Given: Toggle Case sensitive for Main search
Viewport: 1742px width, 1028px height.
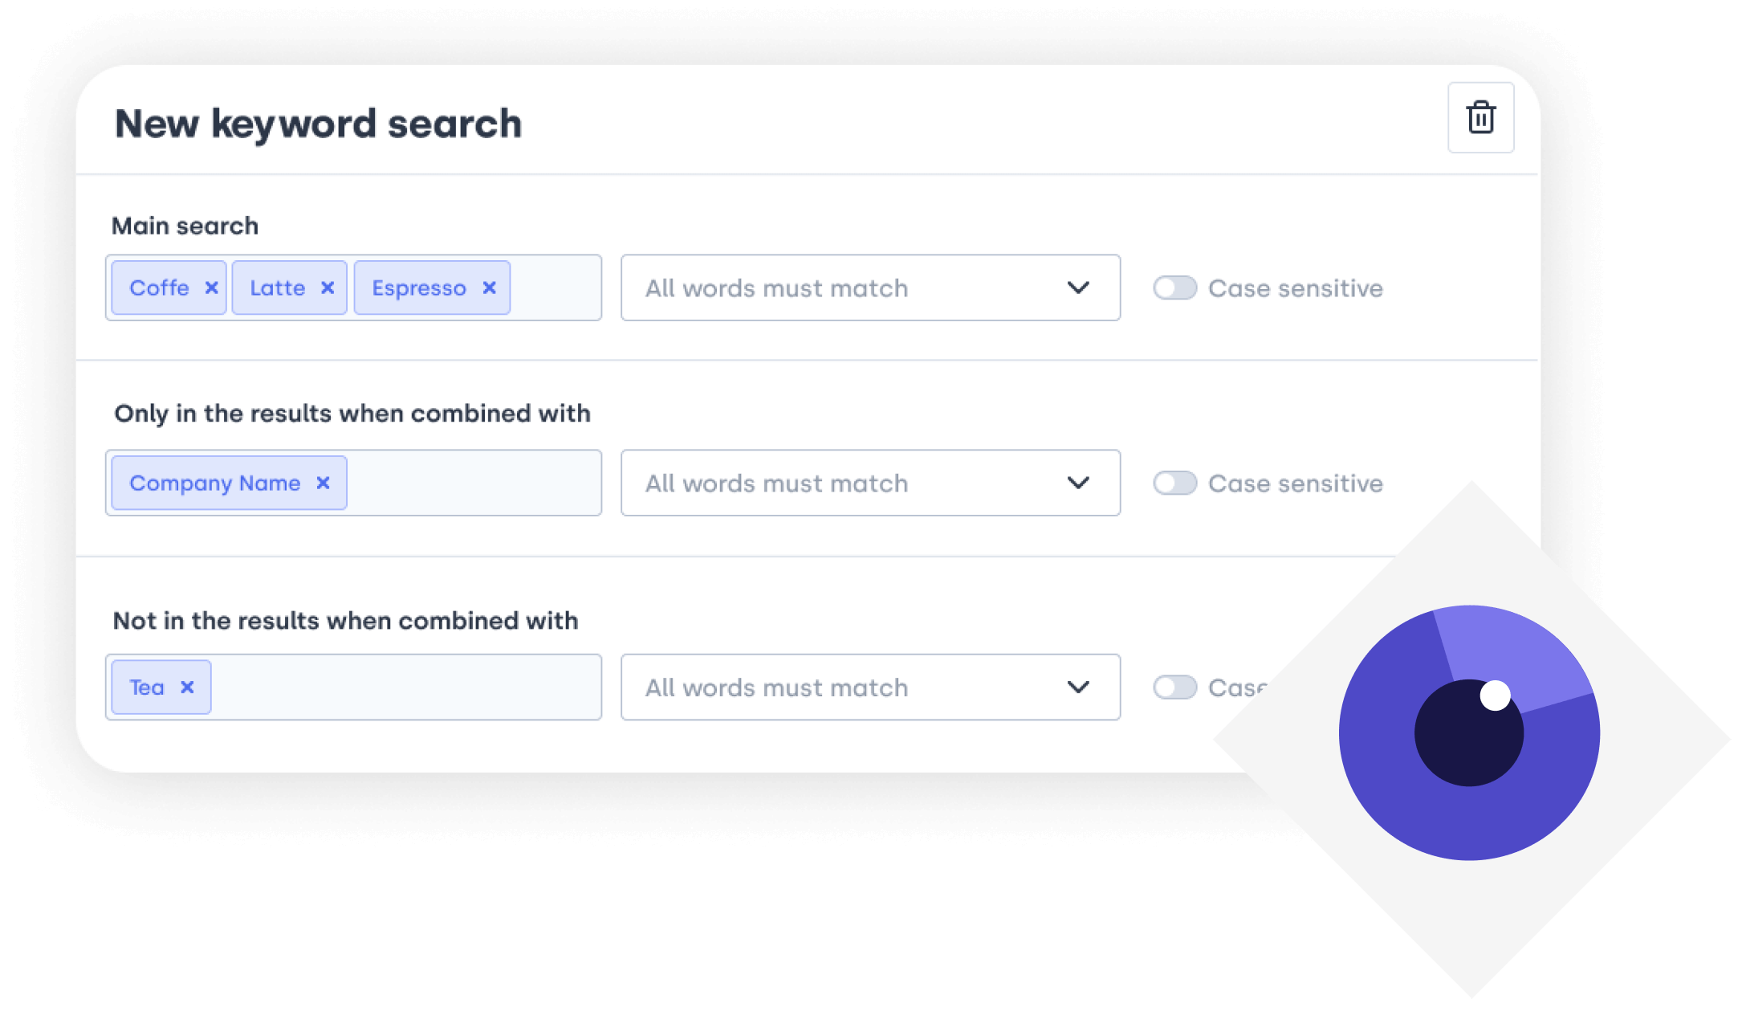Looking at the screenshot, I should pos(1174,288).
